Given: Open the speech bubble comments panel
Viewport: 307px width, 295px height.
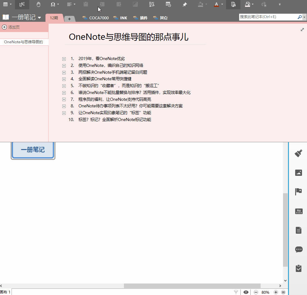Looking at the screenshot, I should 298,249.
